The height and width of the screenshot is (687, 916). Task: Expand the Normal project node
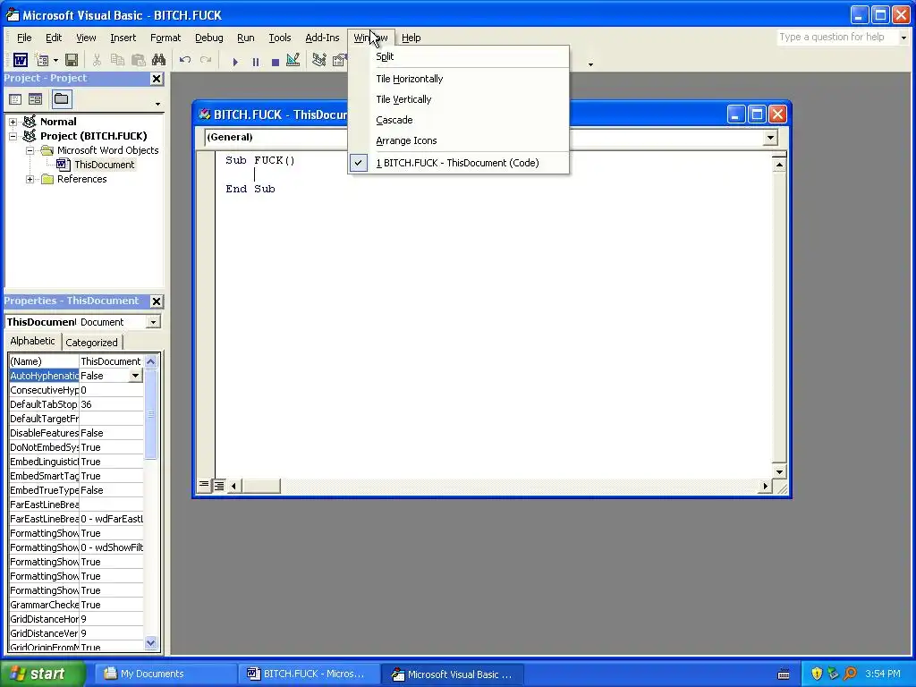(13, 122)
